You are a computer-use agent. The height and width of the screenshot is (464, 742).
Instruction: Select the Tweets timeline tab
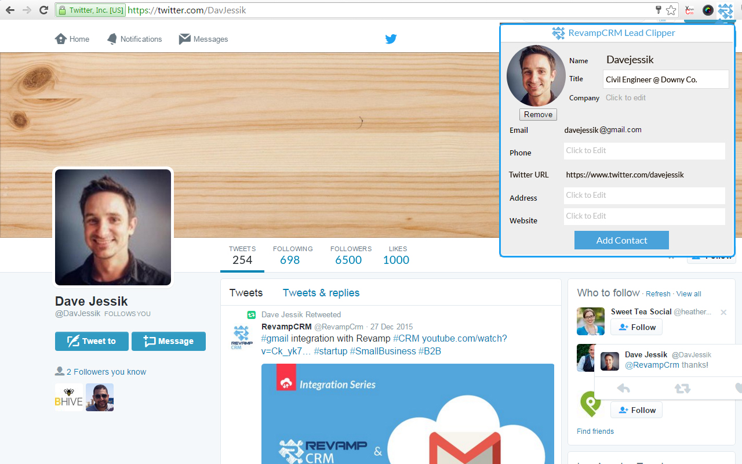[x=246, y=293]
